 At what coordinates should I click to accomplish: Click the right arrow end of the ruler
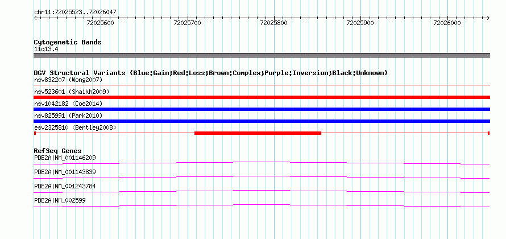pos(488,18)
